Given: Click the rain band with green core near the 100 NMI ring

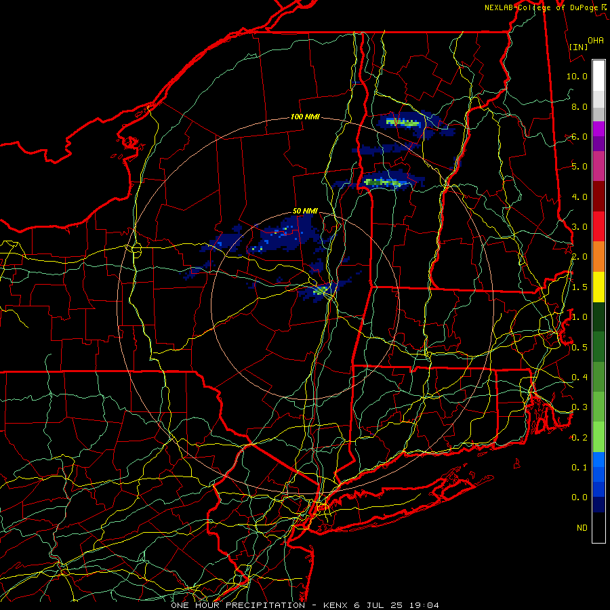Looking at the screenshot, I should pos(383,182).
